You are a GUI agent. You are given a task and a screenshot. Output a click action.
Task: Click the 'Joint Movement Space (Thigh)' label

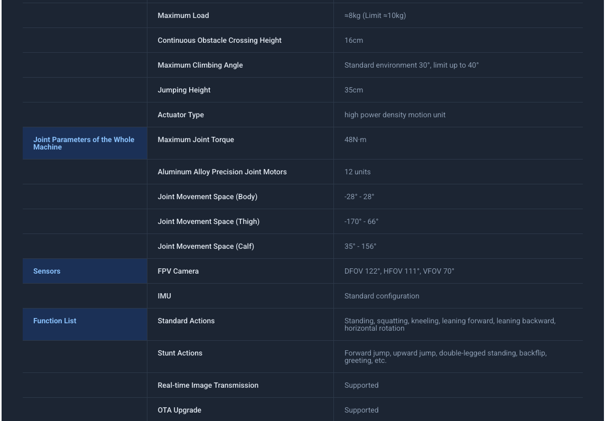[208, 222]
